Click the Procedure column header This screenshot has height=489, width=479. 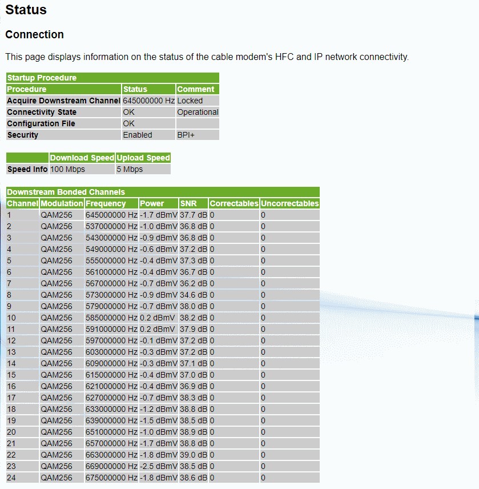point(26,89)
